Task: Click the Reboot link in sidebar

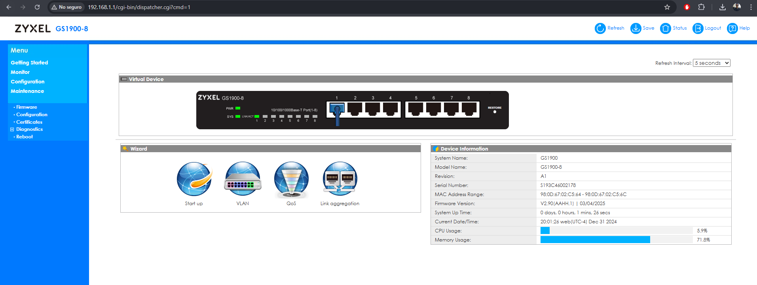Action: tap(25, 137)
